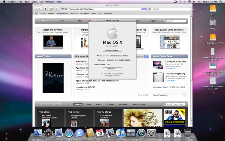This screenshot has height=141, width=225.
Task: Open the Store tab on apple.com
Action: point(62,21)
